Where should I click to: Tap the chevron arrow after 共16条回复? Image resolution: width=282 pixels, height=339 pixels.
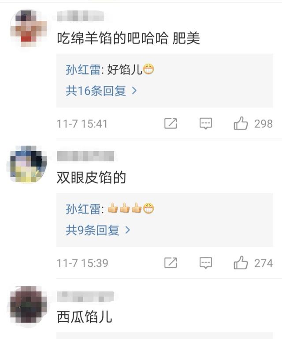point(134,91)
